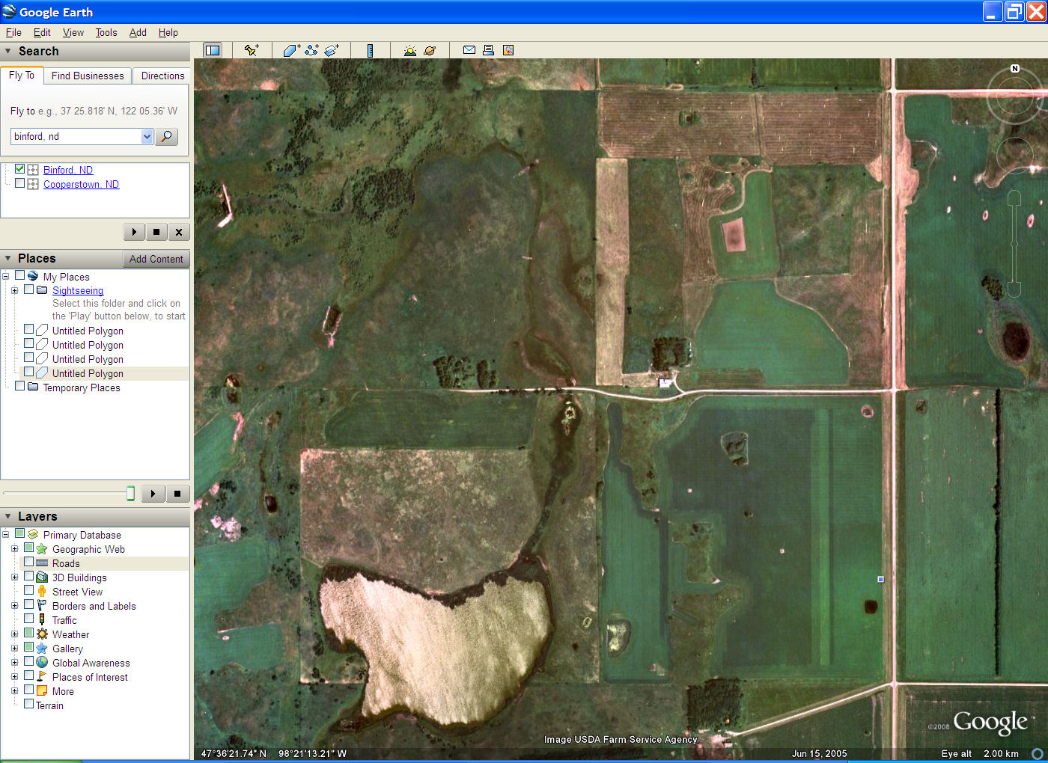Click the search magnifier button
This screenshot has height=763, width=1048.
point(166,136)
